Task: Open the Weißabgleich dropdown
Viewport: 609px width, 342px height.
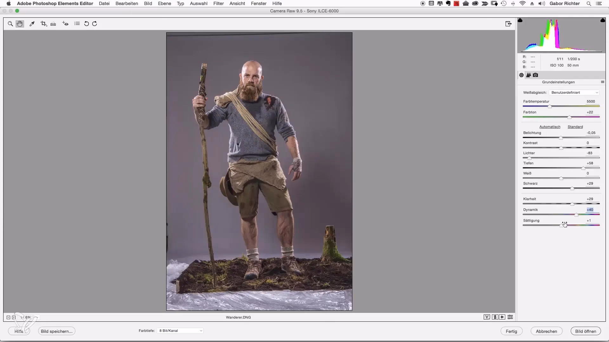Action: coord(575,92)
